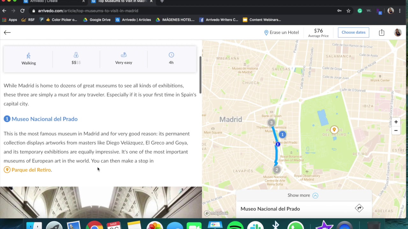
Task: Click the Museo de Historia de Madrid label
Action: (245, 70)
